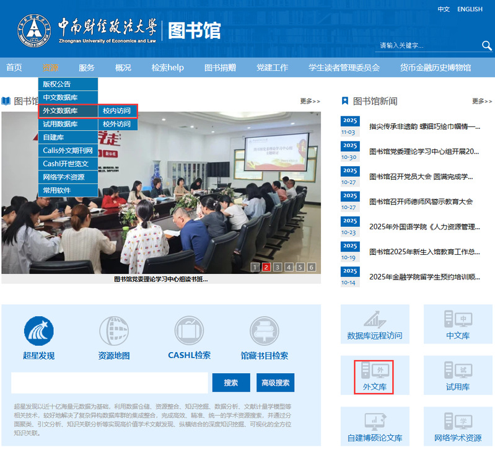Click the search magnifier icon in header

[486, 46]
